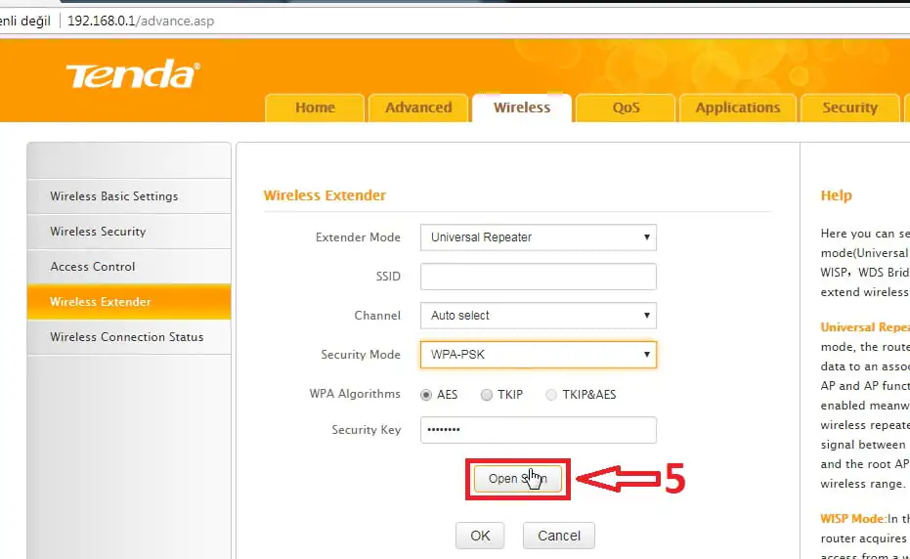Choose the TKIP&AES radio option
The image size is (910, 559).
551,395
